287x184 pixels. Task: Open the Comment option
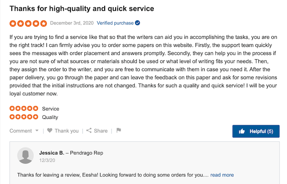(21, 131)
